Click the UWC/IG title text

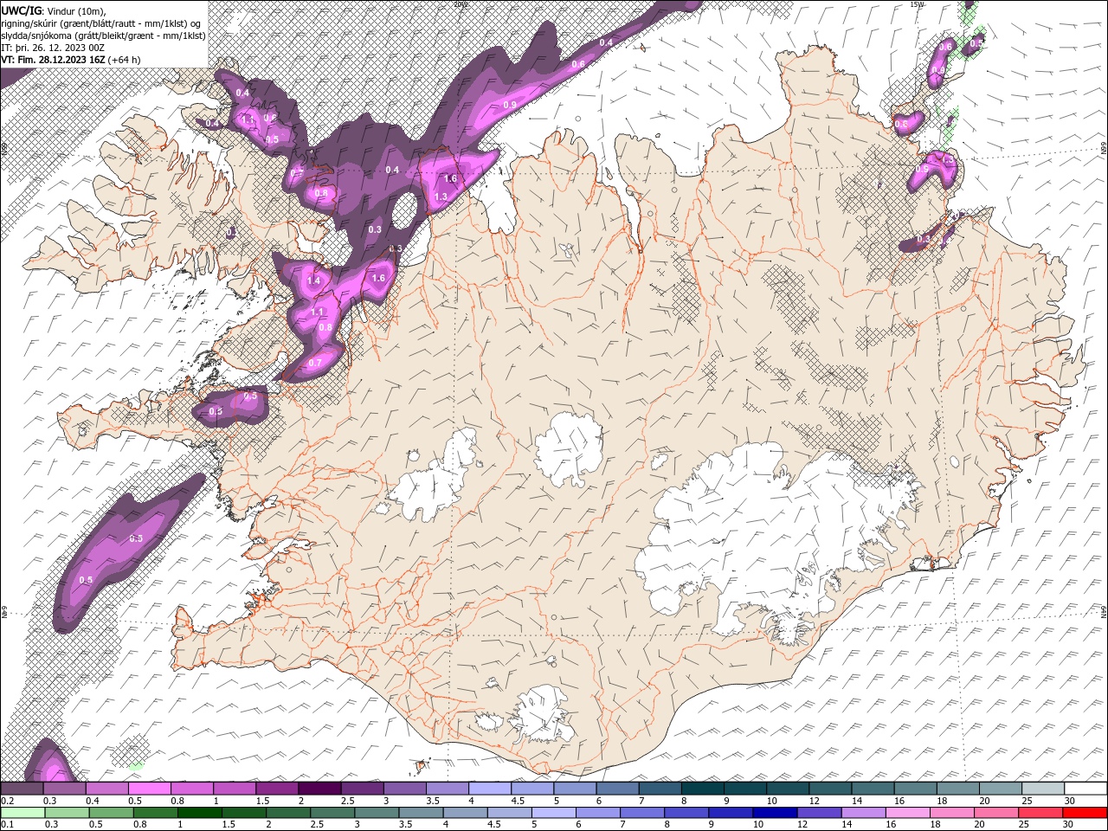22,10
